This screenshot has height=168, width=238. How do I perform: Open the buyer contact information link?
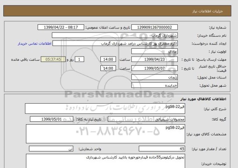[x=34, y=43]
